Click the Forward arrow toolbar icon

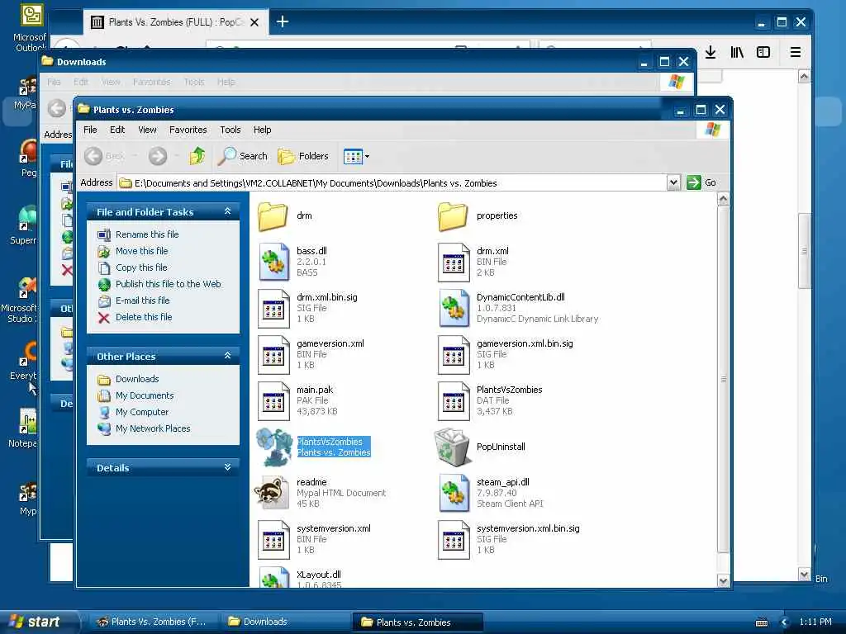tap(158, 156)
